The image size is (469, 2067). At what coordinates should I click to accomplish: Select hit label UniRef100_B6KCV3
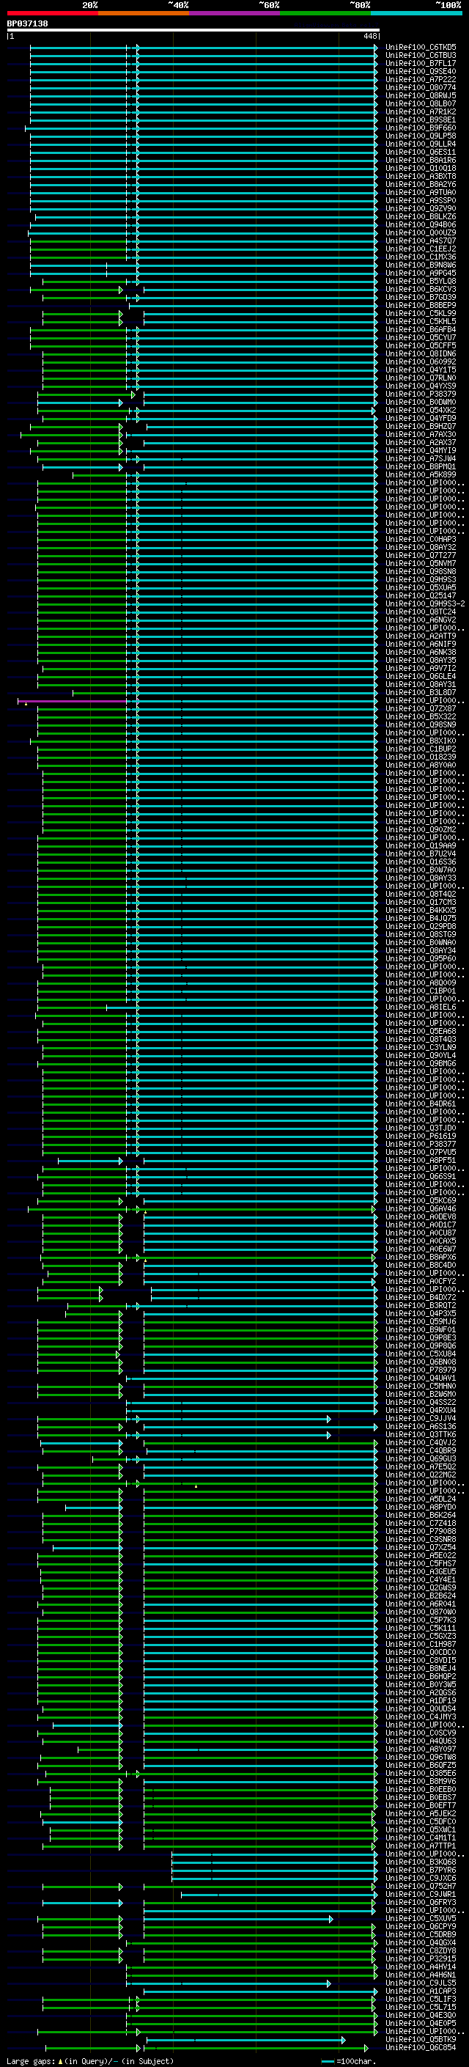pyautogui.click(x=421, y=290)
